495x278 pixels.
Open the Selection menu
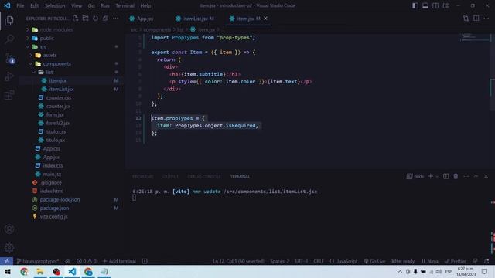click(x=55, y=5)
